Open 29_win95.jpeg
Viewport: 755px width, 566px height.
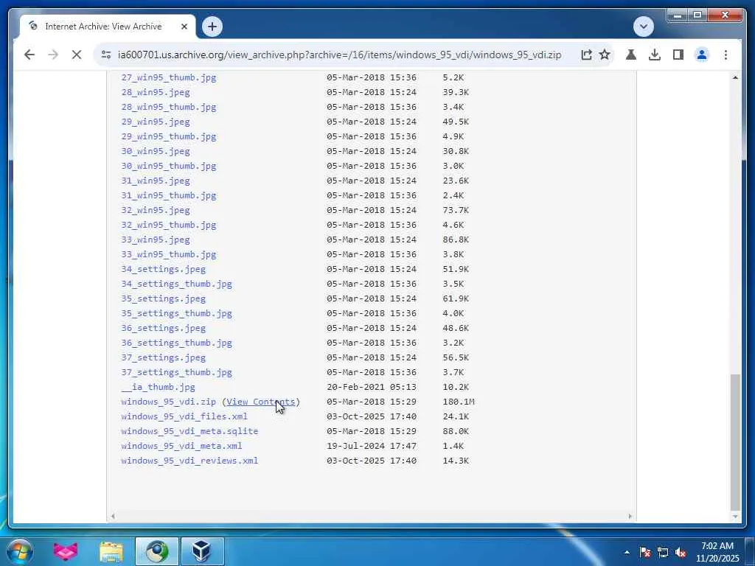[x=156, y=122]
